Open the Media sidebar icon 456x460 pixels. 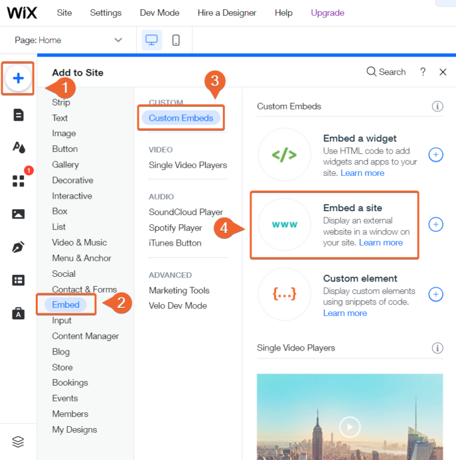coord(18,214)
